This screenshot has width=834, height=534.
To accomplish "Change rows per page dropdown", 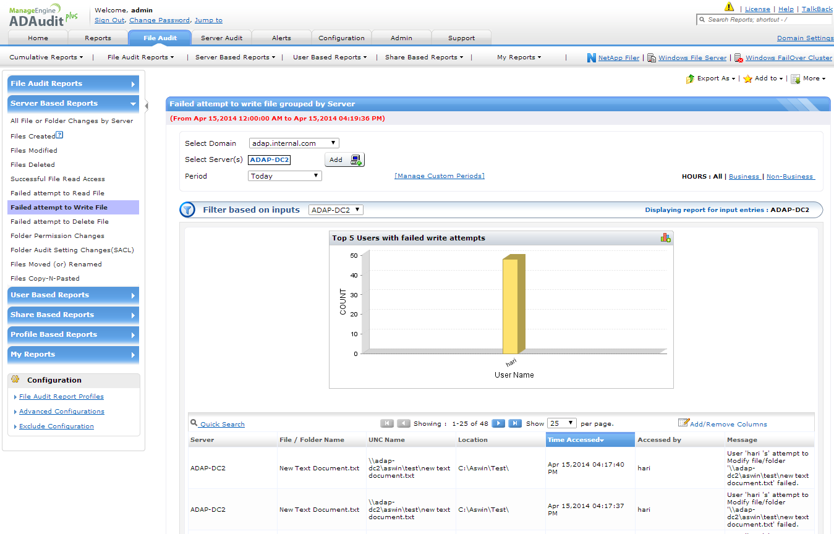I will tap(562, 423).
